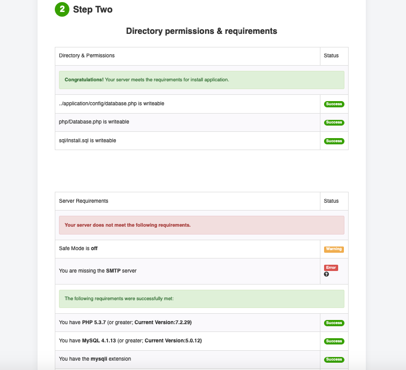Click the Directory & Permissions column header
Screen dimensions: 406x370
tap(87, 56)
